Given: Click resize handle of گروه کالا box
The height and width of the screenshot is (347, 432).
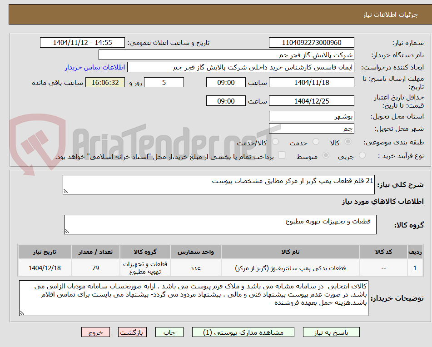Looking at the screenshot, I should [x=67, y=231].
